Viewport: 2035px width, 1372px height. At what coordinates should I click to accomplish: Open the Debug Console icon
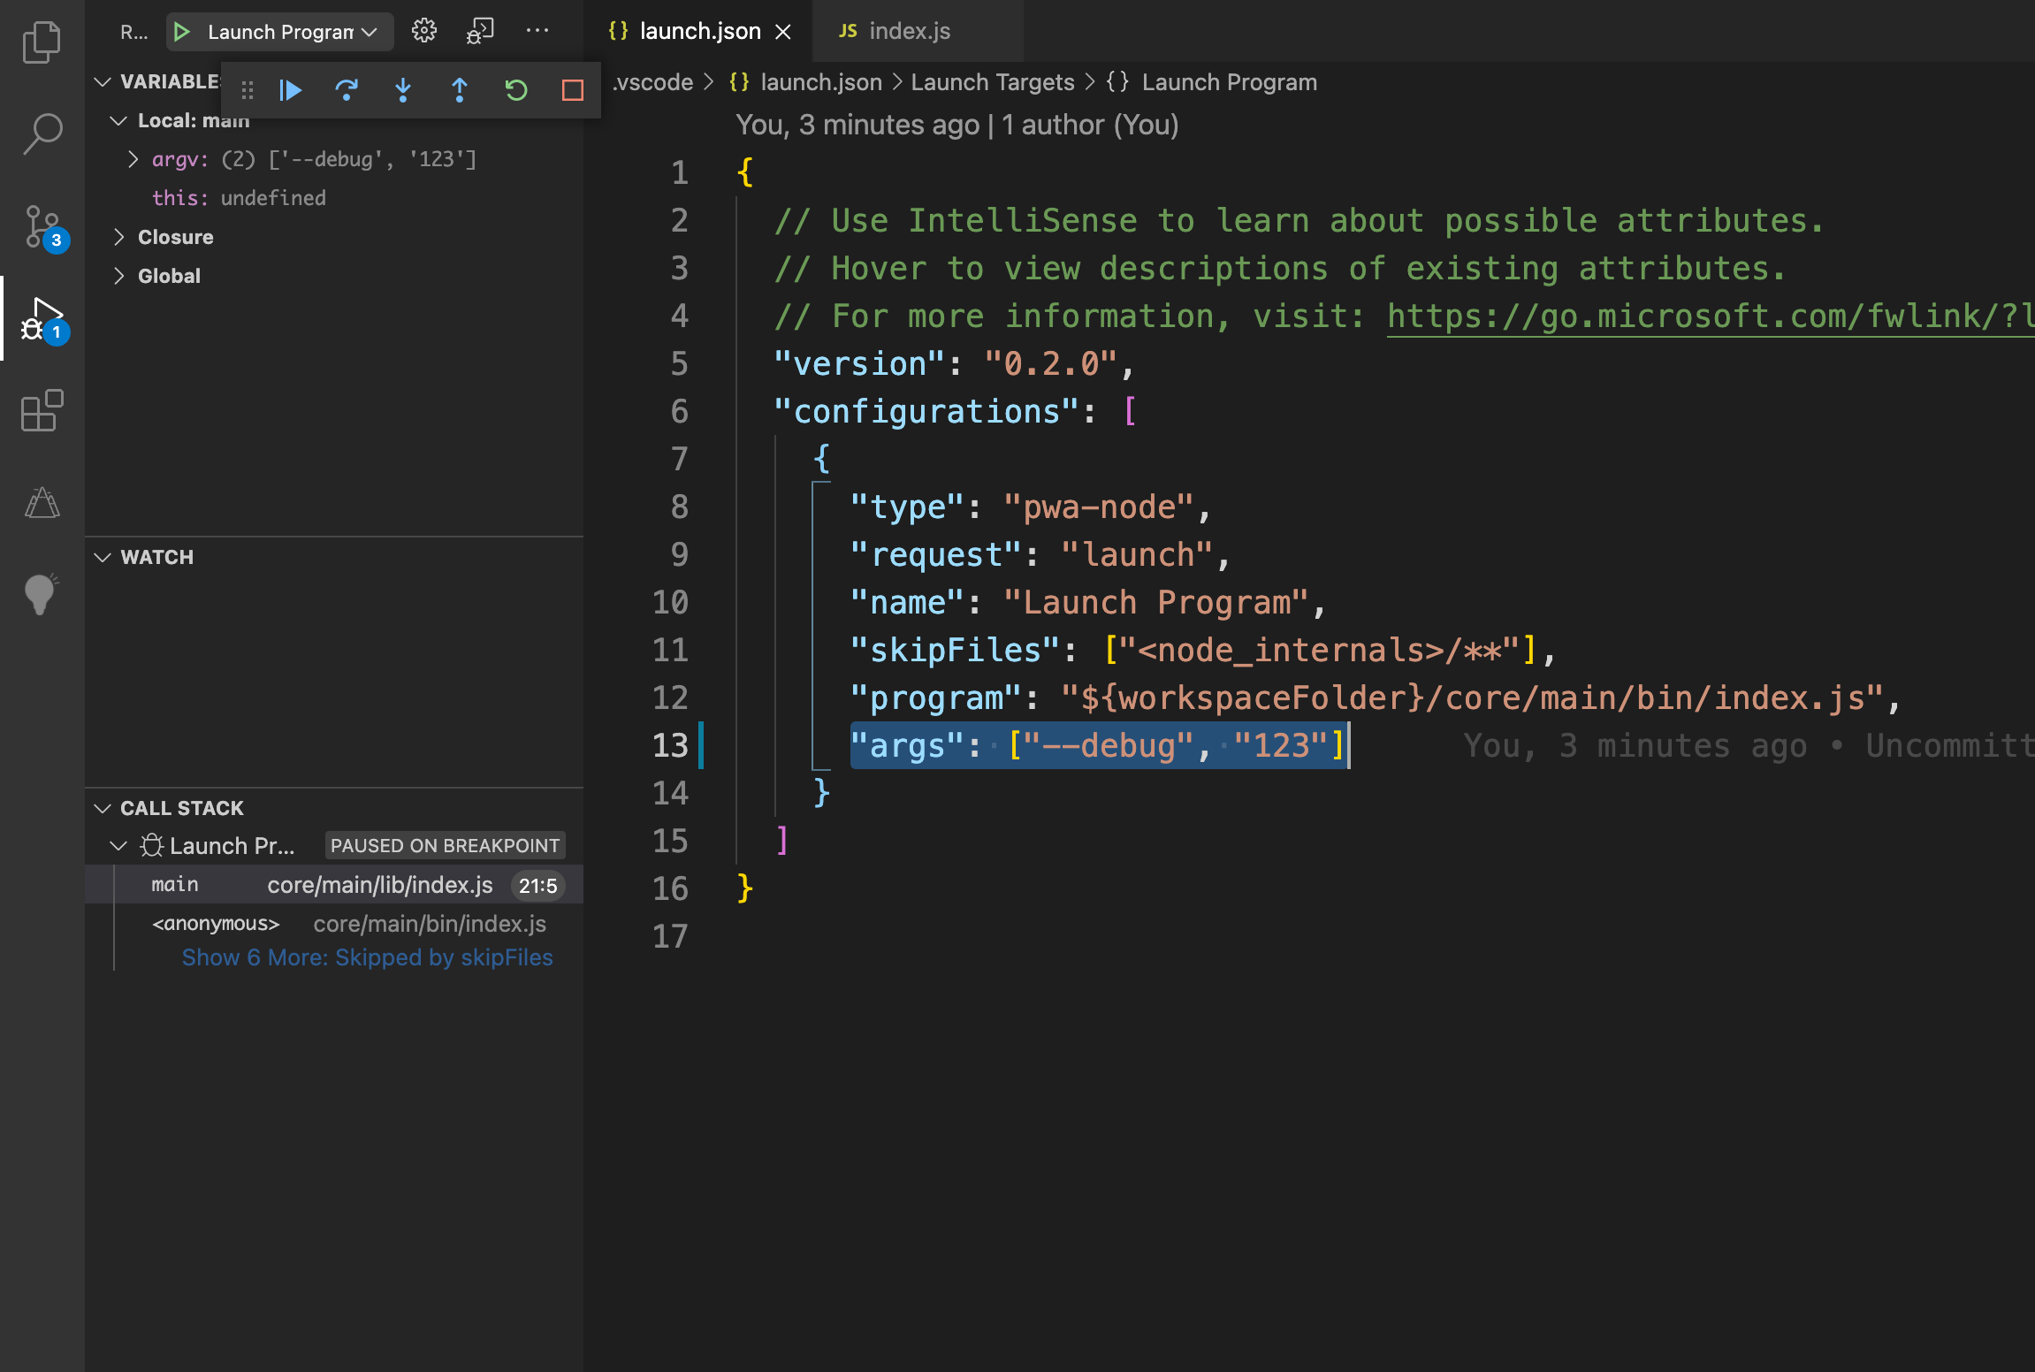(480, 31)
